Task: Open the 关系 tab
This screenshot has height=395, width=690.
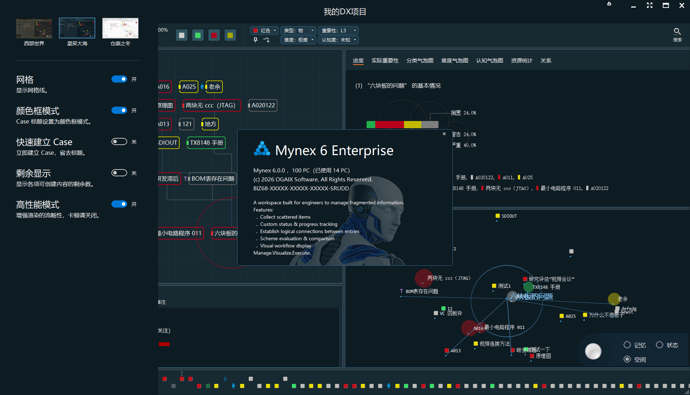Action: (x=546, y=61)
